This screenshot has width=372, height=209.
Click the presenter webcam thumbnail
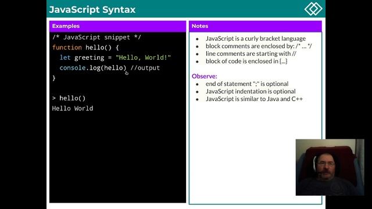pos(330,167)
